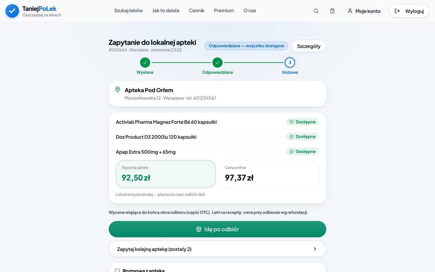Click the location pin icon by Apteka Pod Orłem
Screen dimensions: 435x272
(117, 90)
